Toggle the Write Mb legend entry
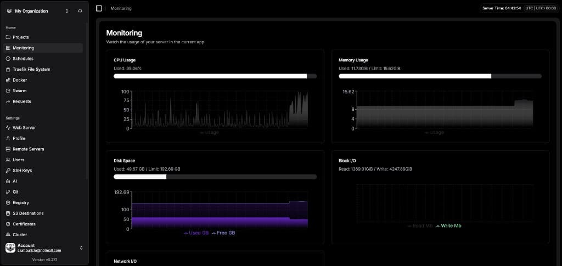The width and height of the screenshot is (562, 266). (448, 226)
